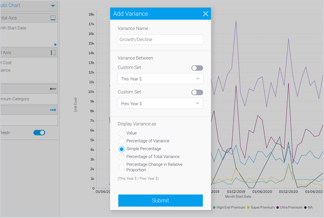Select Percentage of Variance option
The image size is (324, 218).
pos(122,141)
